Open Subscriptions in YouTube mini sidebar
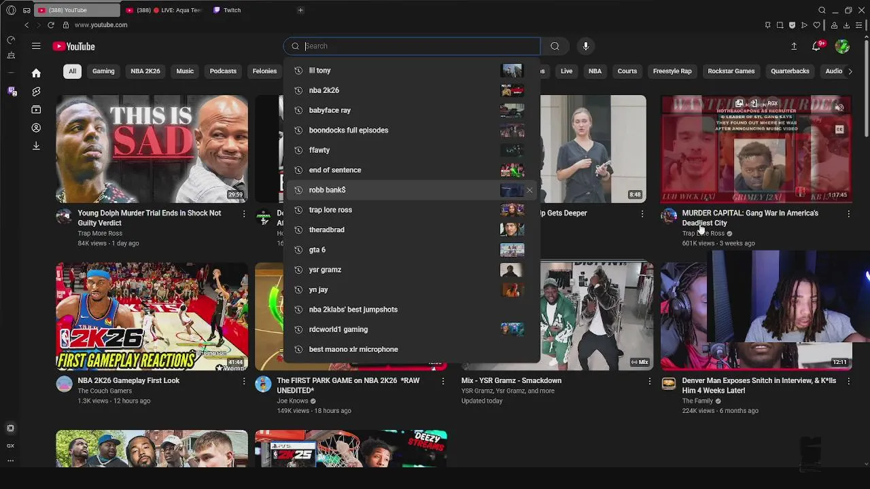870x489 pixels. [36, 109]
